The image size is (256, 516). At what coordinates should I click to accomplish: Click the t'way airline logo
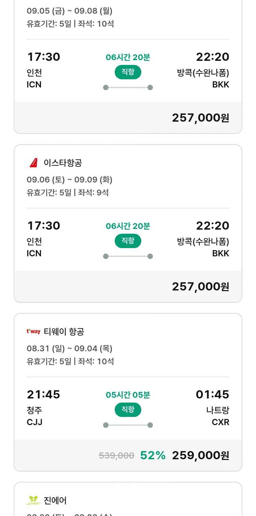pos(33,331)
